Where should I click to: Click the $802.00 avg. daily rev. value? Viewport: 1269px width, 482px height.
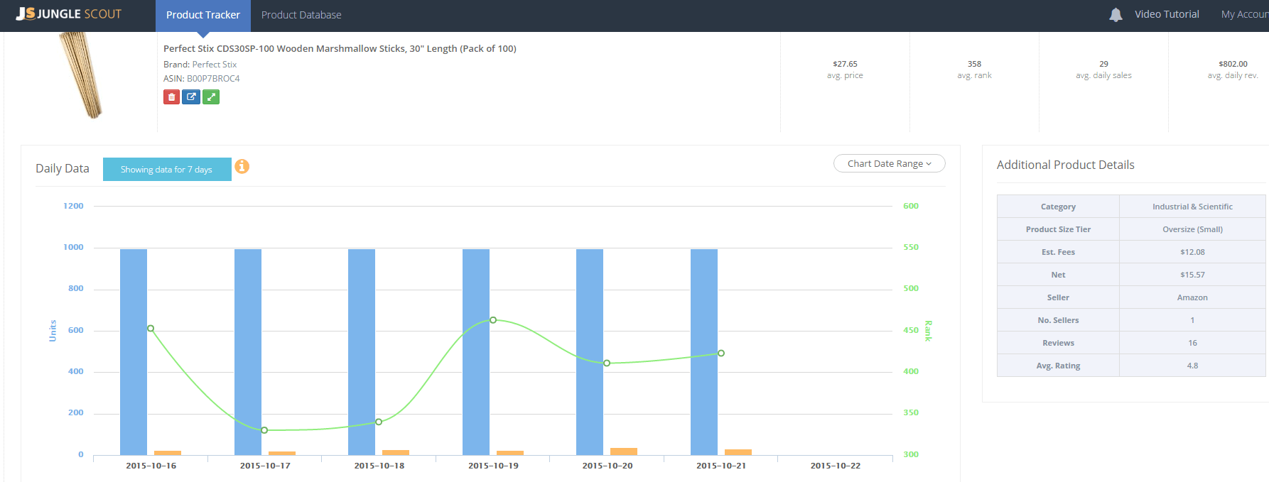tap(1233, 64)
